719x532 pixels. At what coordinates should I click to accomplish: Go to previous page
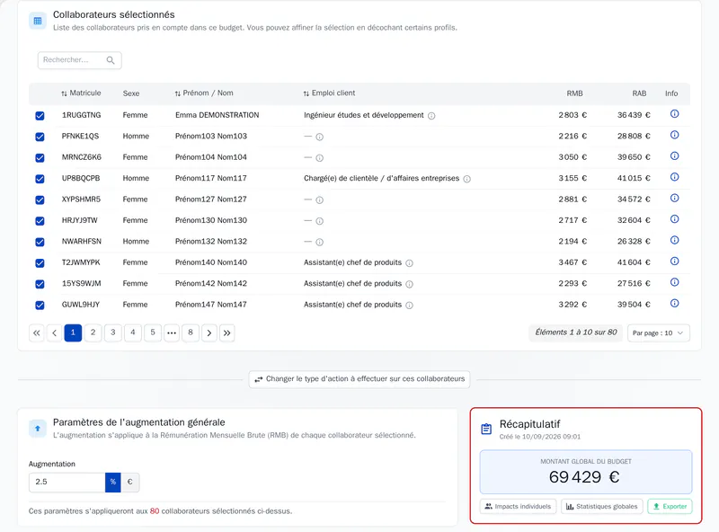tap(54, 333)
